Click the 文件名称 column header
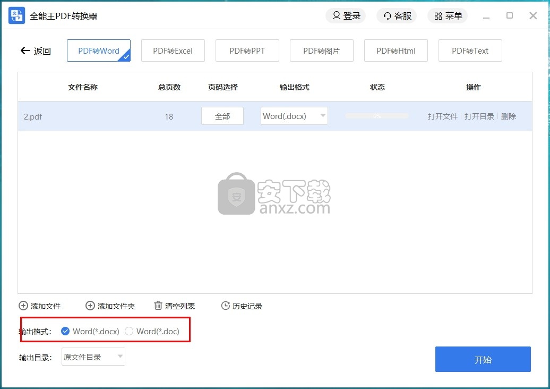550x389 pixels. pos(83,87)
